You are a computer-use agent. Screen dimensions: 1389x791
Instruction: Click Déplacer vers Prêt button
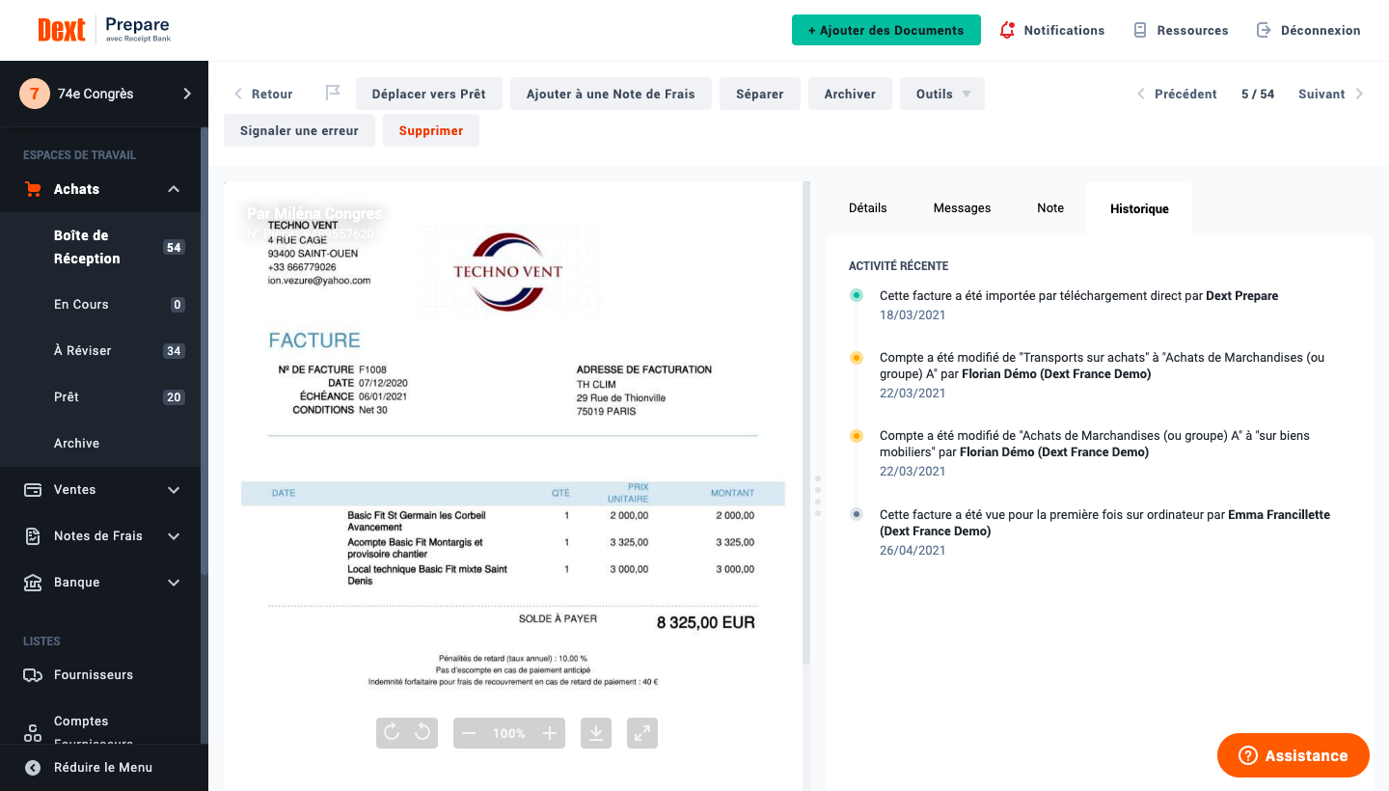click(x=428, y=94)
